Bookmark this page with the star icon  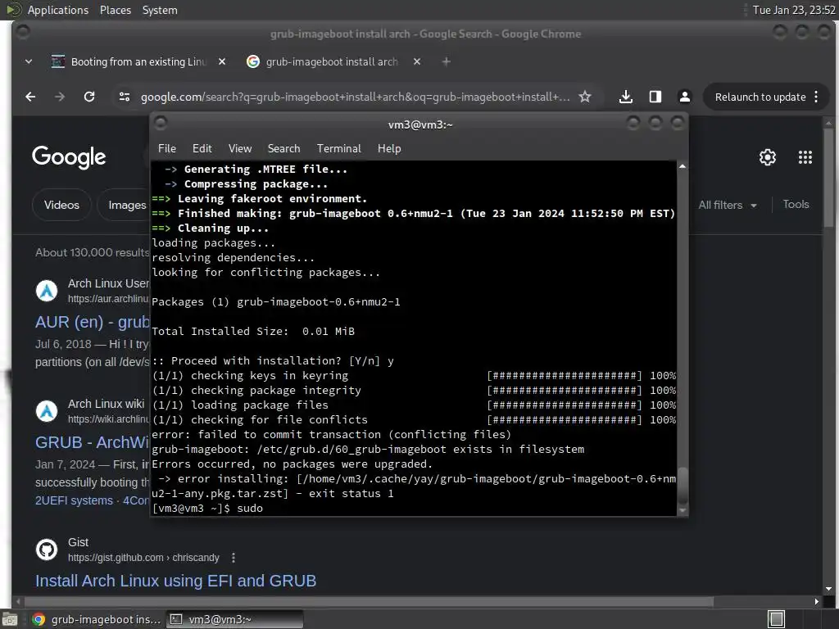(585, 97)
